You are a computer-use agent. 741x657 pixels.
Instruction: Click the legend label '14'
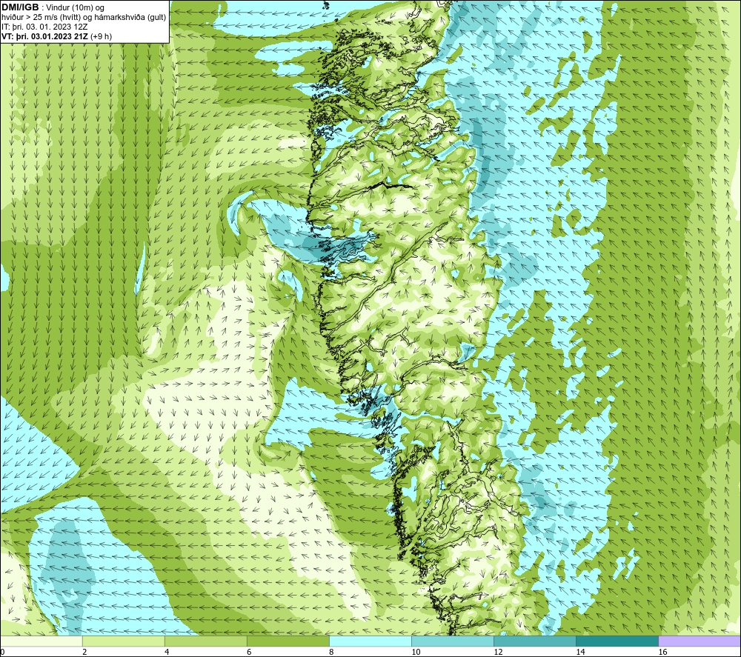(580, 652)
